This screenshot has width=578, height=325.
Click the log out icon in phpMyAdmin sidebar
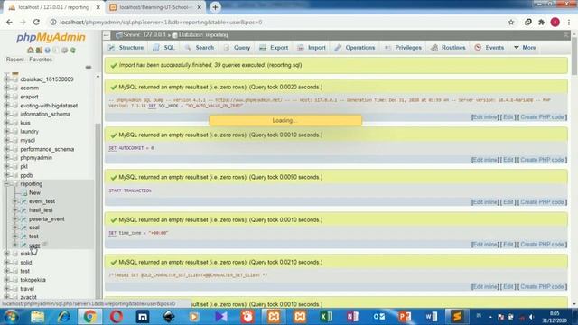[39, 51]
